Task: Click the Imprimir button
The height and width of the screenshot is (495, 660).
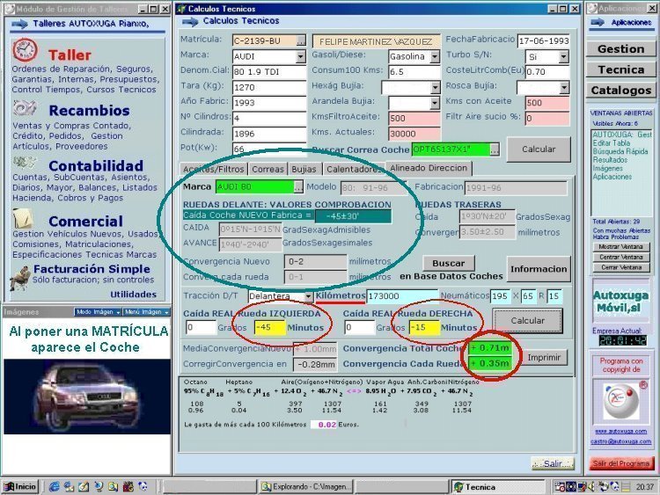Action: [544, 358]
